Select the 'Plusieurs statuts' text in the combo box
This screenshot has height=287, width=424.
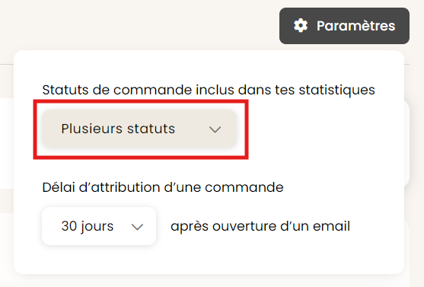pos(118,129)
